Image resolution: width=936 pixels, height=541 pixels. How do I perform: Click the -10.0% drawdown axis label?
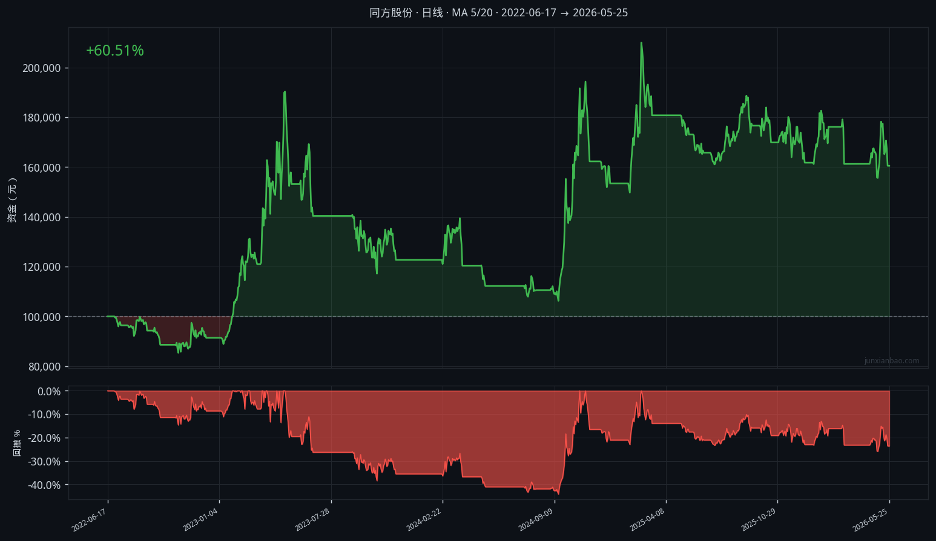44,415
